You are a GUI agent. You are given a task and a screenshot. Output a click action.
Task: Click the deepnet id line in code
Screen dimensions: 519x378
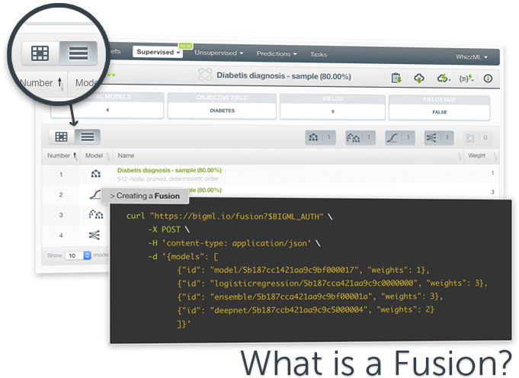point(305,310)
